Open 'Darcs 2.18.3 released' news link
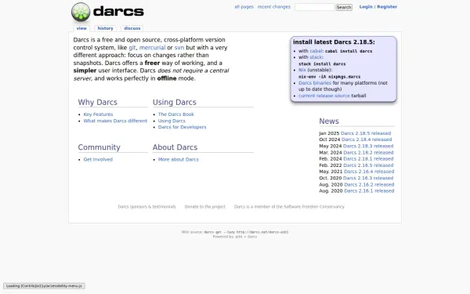 coord(368,146)
